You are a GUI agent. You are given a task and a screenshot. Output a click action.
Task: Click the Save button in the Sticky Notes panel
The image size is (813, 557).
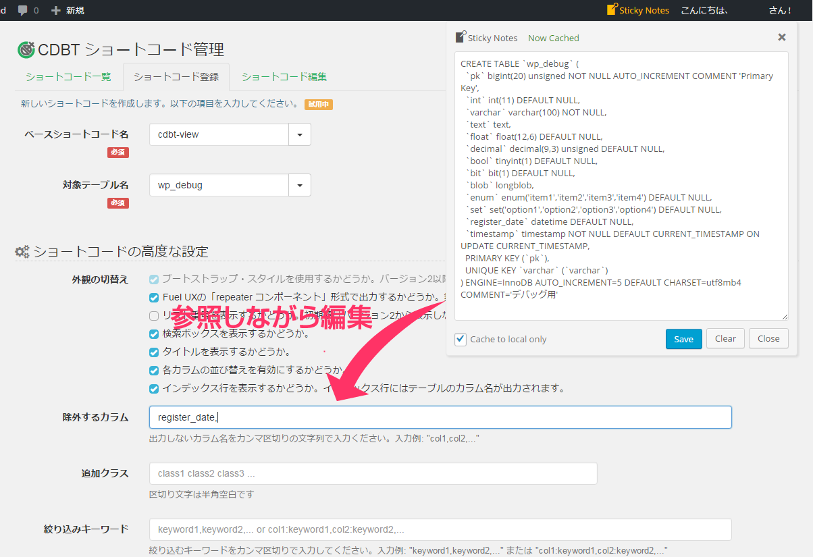click(x=683, y=339)
